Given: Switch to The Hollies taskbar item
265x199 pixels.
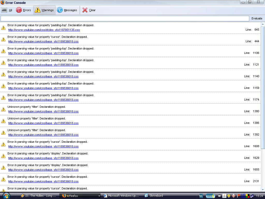Looking at the screenshot, I should (x=39, y=196).
